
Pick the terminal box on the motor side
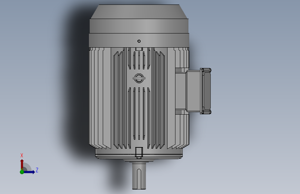coord(193,91)
